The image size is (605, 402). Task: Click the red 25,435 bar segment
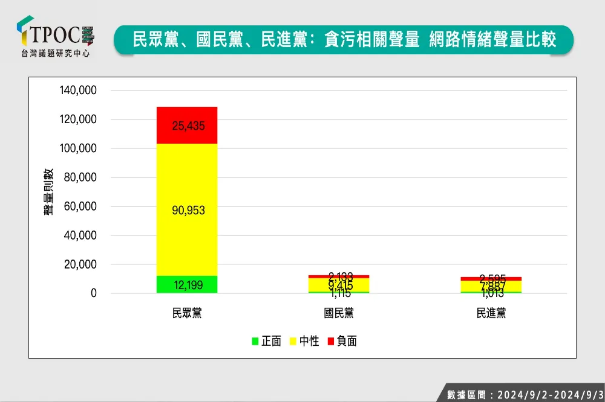187,125
